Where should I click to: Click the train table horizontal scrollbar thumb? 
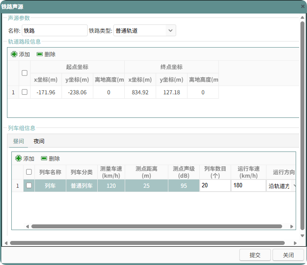point(157,227)
